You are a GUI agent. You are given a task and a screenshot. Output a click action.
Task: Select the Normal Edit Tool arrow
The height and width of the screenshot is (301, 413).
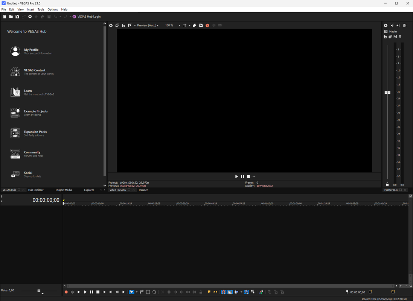[x=131, y=292]
